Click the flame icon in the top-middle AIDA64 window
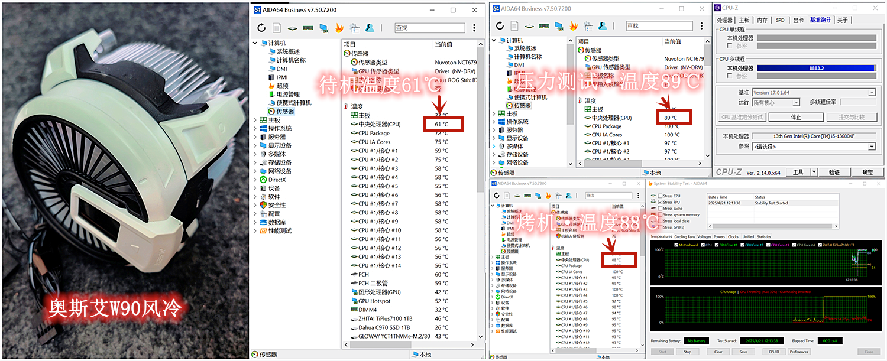Image resolution: width=887 pixels, height=361 pixels. (x=572, y=26)
